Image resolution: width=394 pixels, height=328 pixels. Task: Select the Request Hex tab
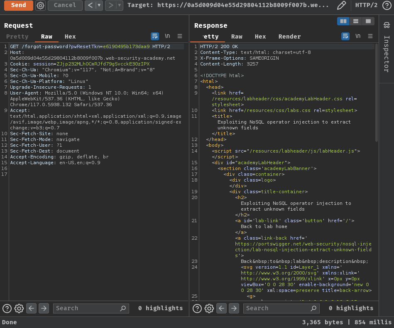(70, 36)
